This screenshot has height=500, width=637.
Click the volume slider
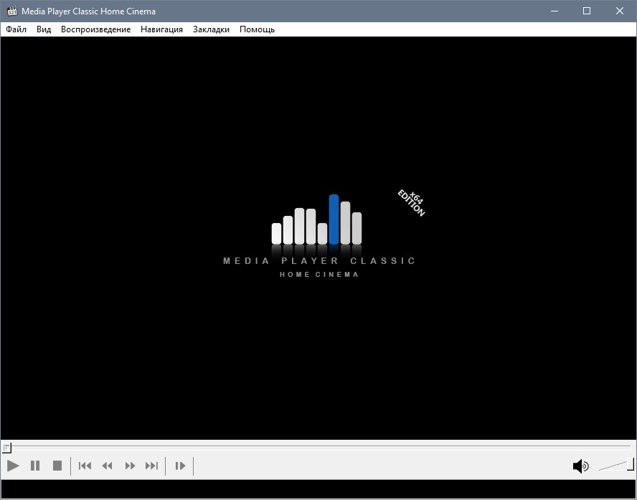[615, 466]
